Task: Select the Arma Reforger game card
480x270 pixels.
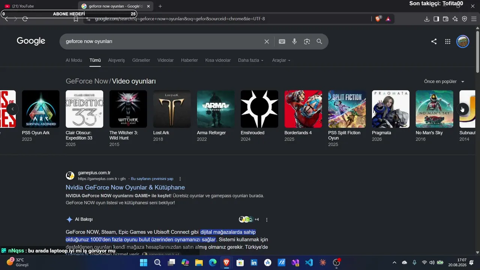Action: 216,116
